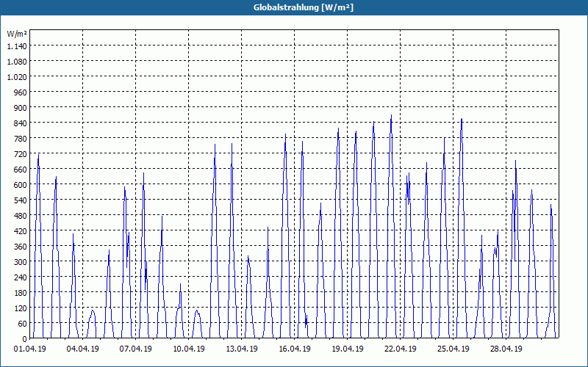
Task: Click the 300 y-axis label
Action: (x=21, y=262)
